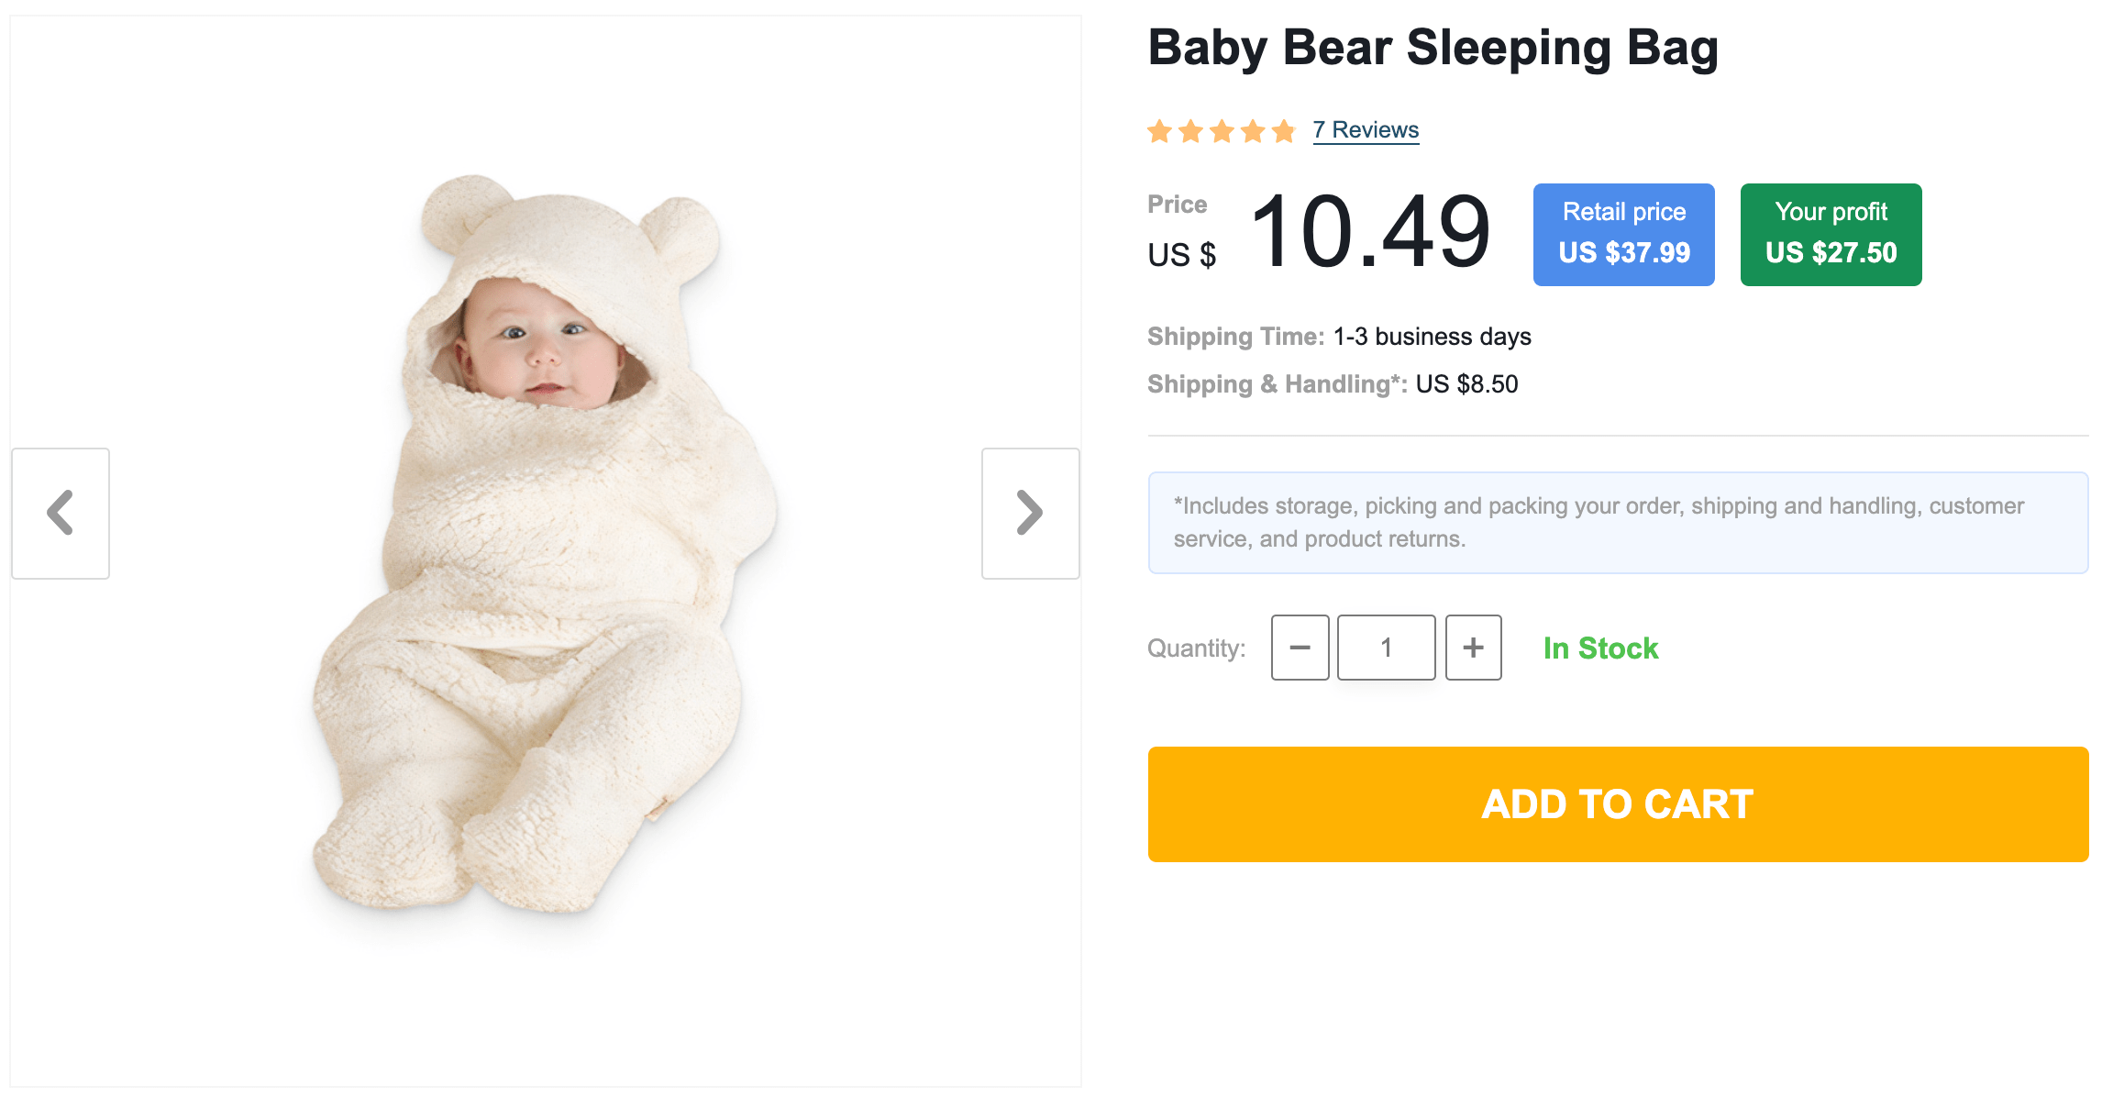This screenshot has width=2102, height=1097.
Task: Click the Baby Bear Sleeping Bag title
Action: (1433, 48)
